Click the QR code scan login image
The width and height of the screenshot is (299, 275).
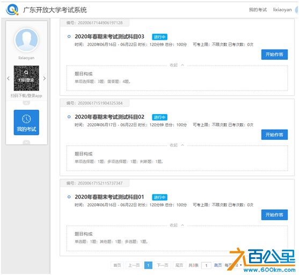[x=26, y=78]
